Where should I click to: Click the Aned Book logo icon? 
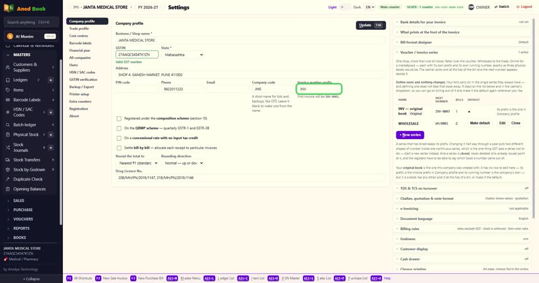pyautogui.click(x=8, y=8)
